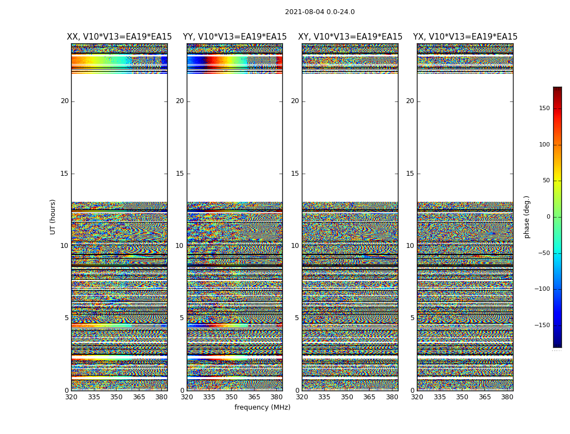The image size is (570, 434).
Task: Click y-axis tick 20 of XY panel
Action: pos(295,101)
